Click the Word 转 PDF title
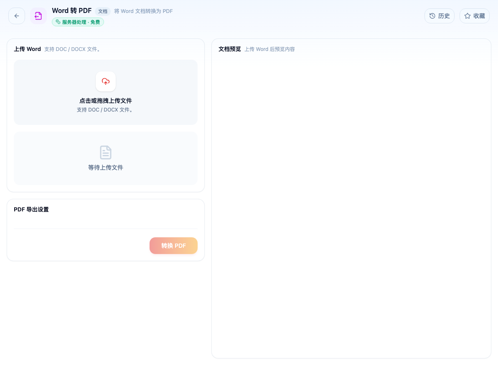This screenshot has width=498, height=376. point(72,11)
